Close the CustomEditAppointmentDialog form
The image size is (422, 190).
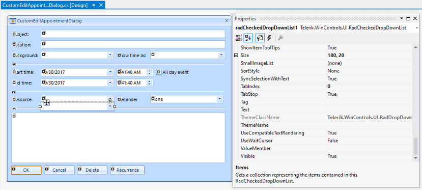227,21
